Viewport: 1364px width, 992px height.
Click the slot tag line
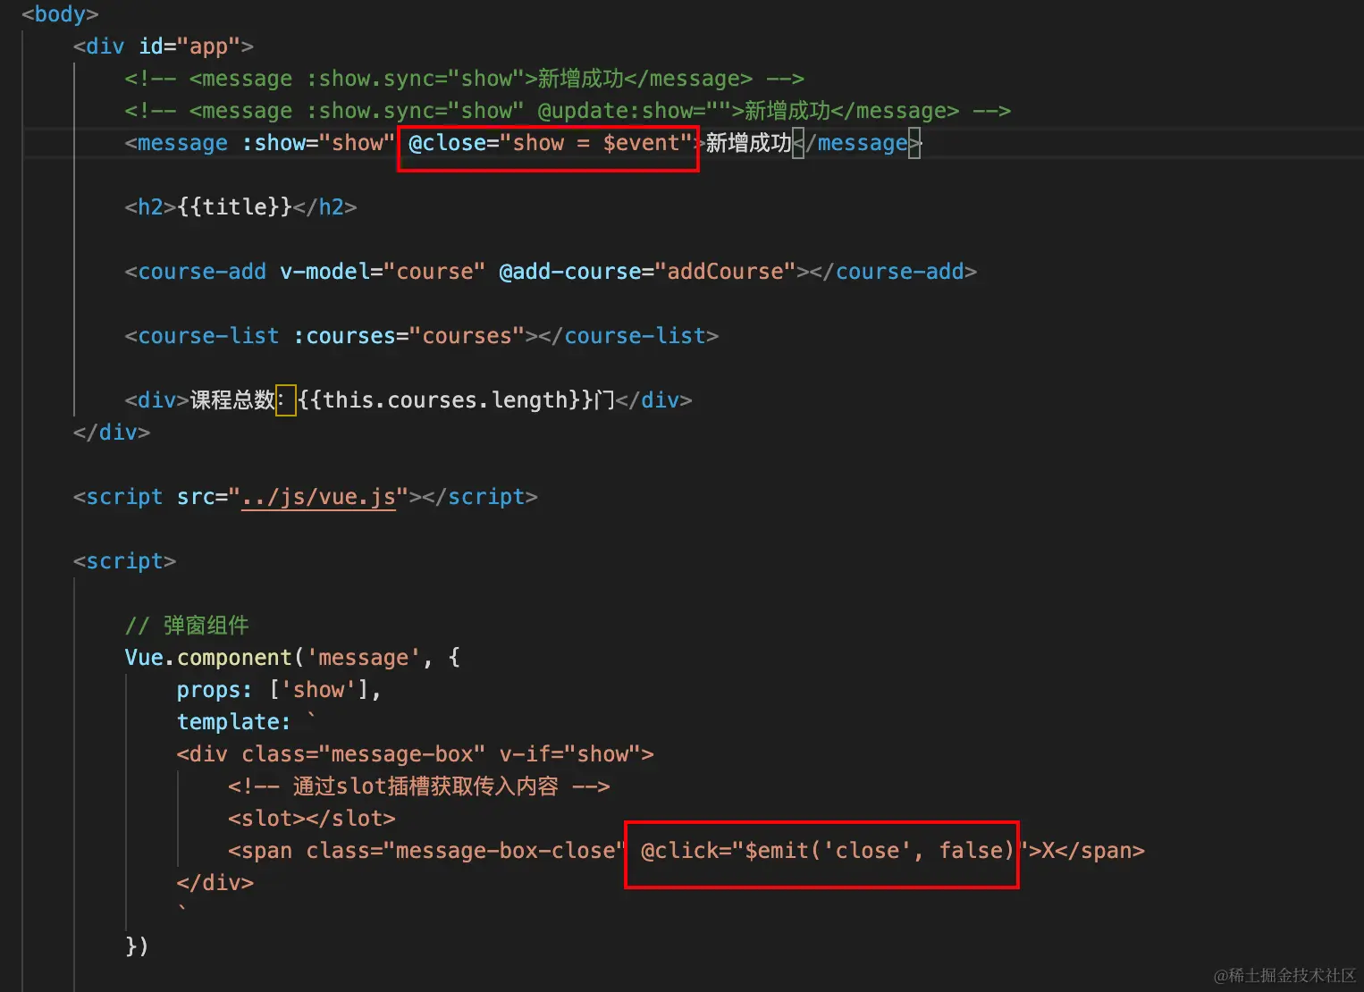(x=312, y=819)
